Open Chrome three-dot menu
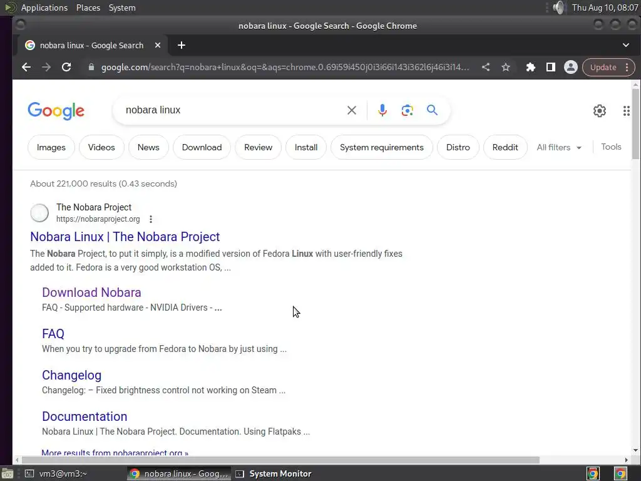641x481 pixels. click(x=627, y=67)
